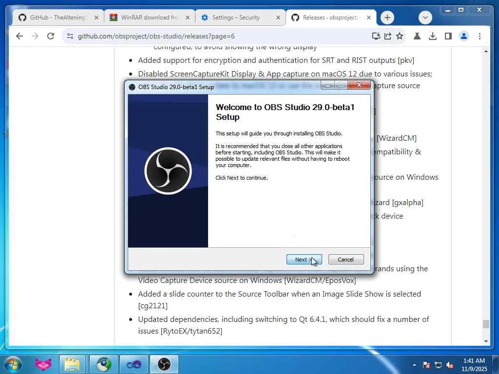This screenshot has width=499, height=374.
Task: Click page scrollbar down arrow
Action: [486, 341]
